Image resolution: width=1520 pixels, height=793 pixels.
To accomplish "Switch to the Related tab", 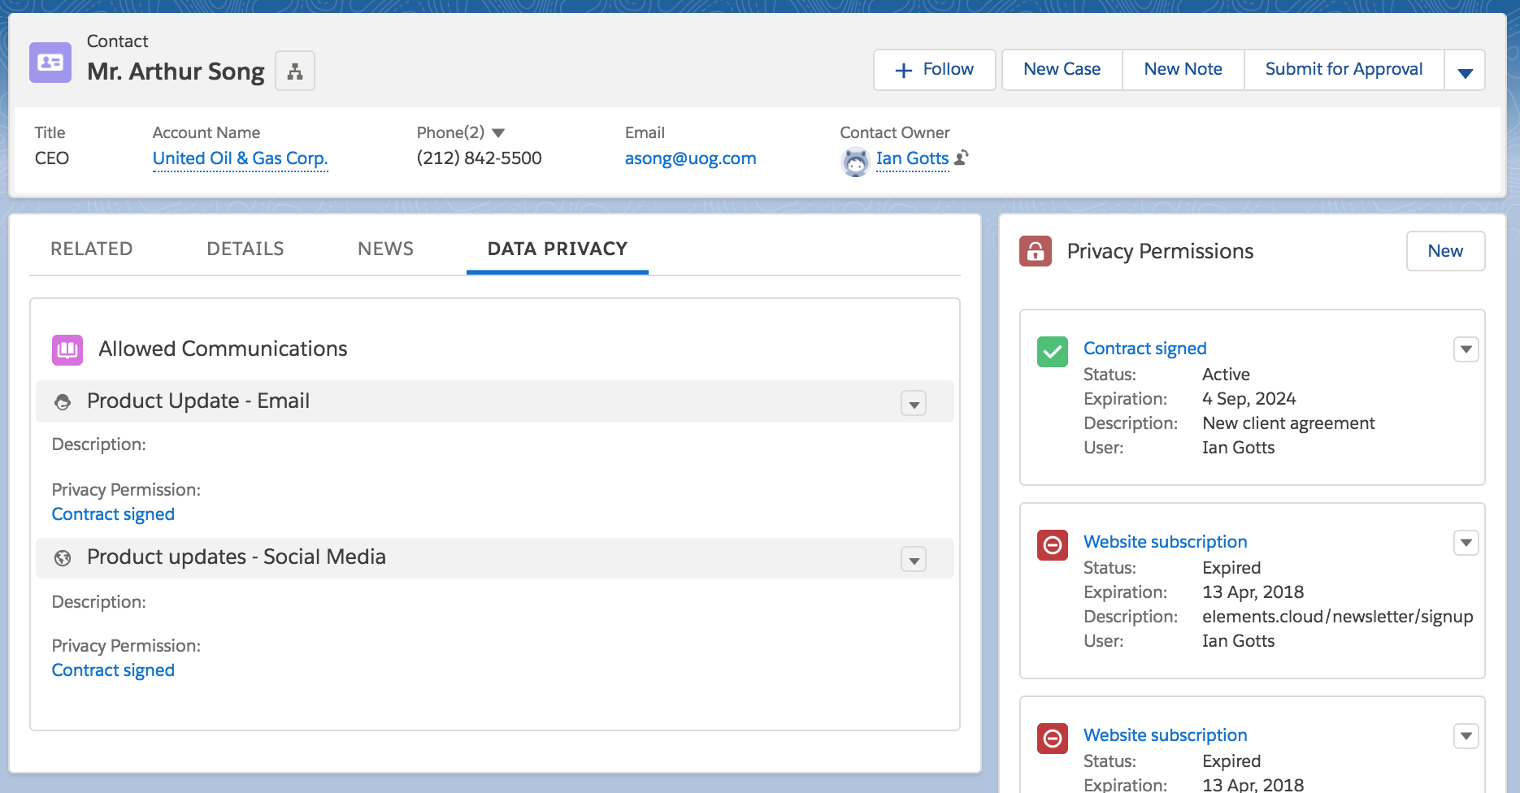I will click(x=92, y=249).
